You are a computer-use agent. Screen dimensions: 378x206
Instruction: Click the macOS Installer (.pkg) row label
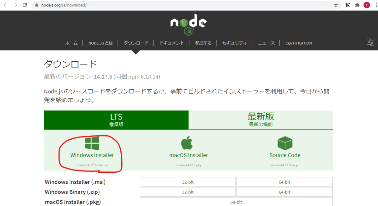[73, 202]
